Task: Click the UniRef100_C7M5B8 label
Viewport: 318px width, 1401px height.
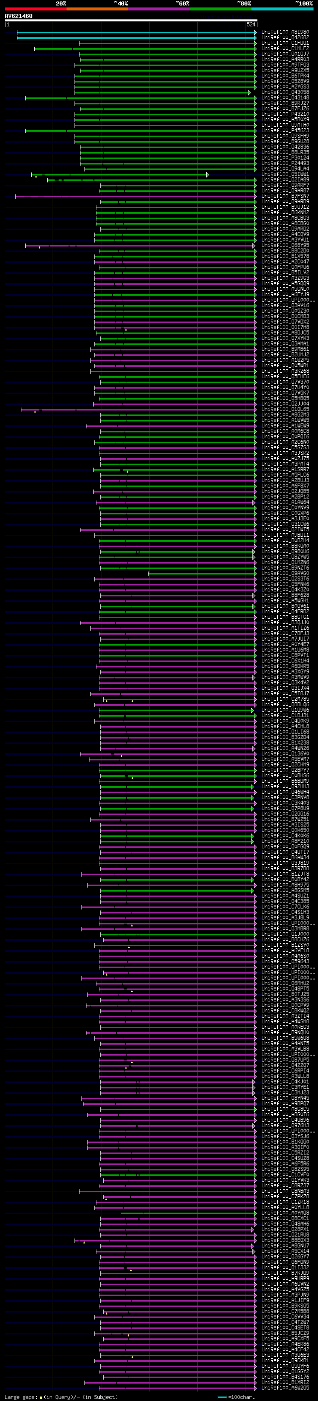Action: point(285,1311)
